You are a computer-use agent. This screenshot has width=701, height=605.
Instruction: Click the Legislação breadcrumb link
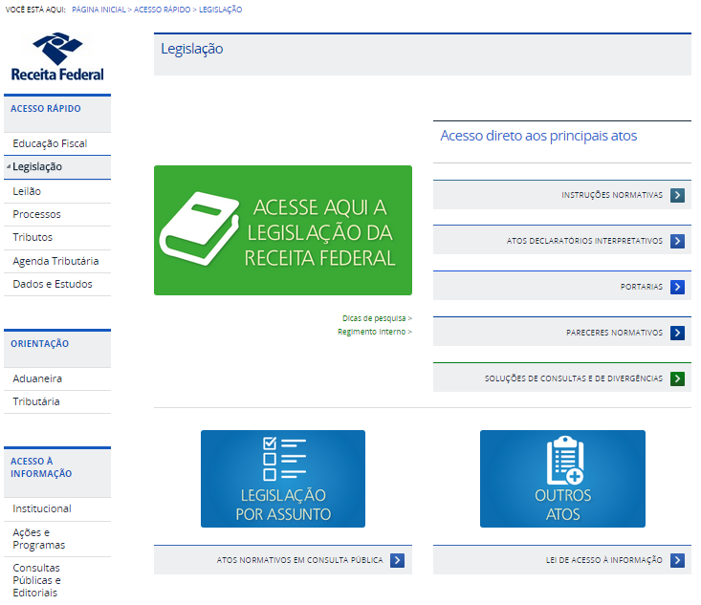click(220, 10)
